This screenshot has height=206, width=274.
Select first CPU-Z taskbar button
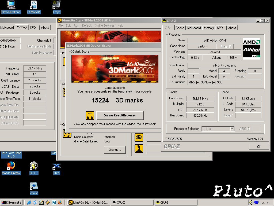(132, 203)
